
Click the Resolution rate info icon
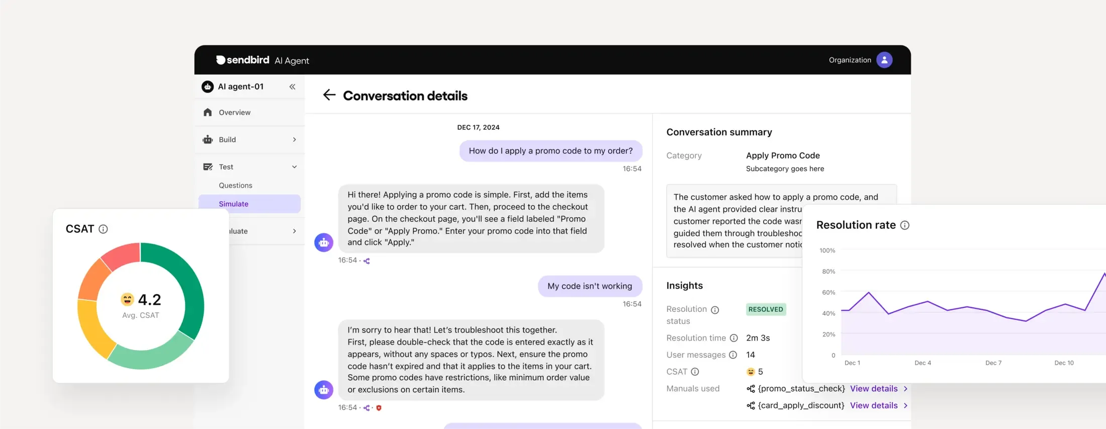point(904,225)
